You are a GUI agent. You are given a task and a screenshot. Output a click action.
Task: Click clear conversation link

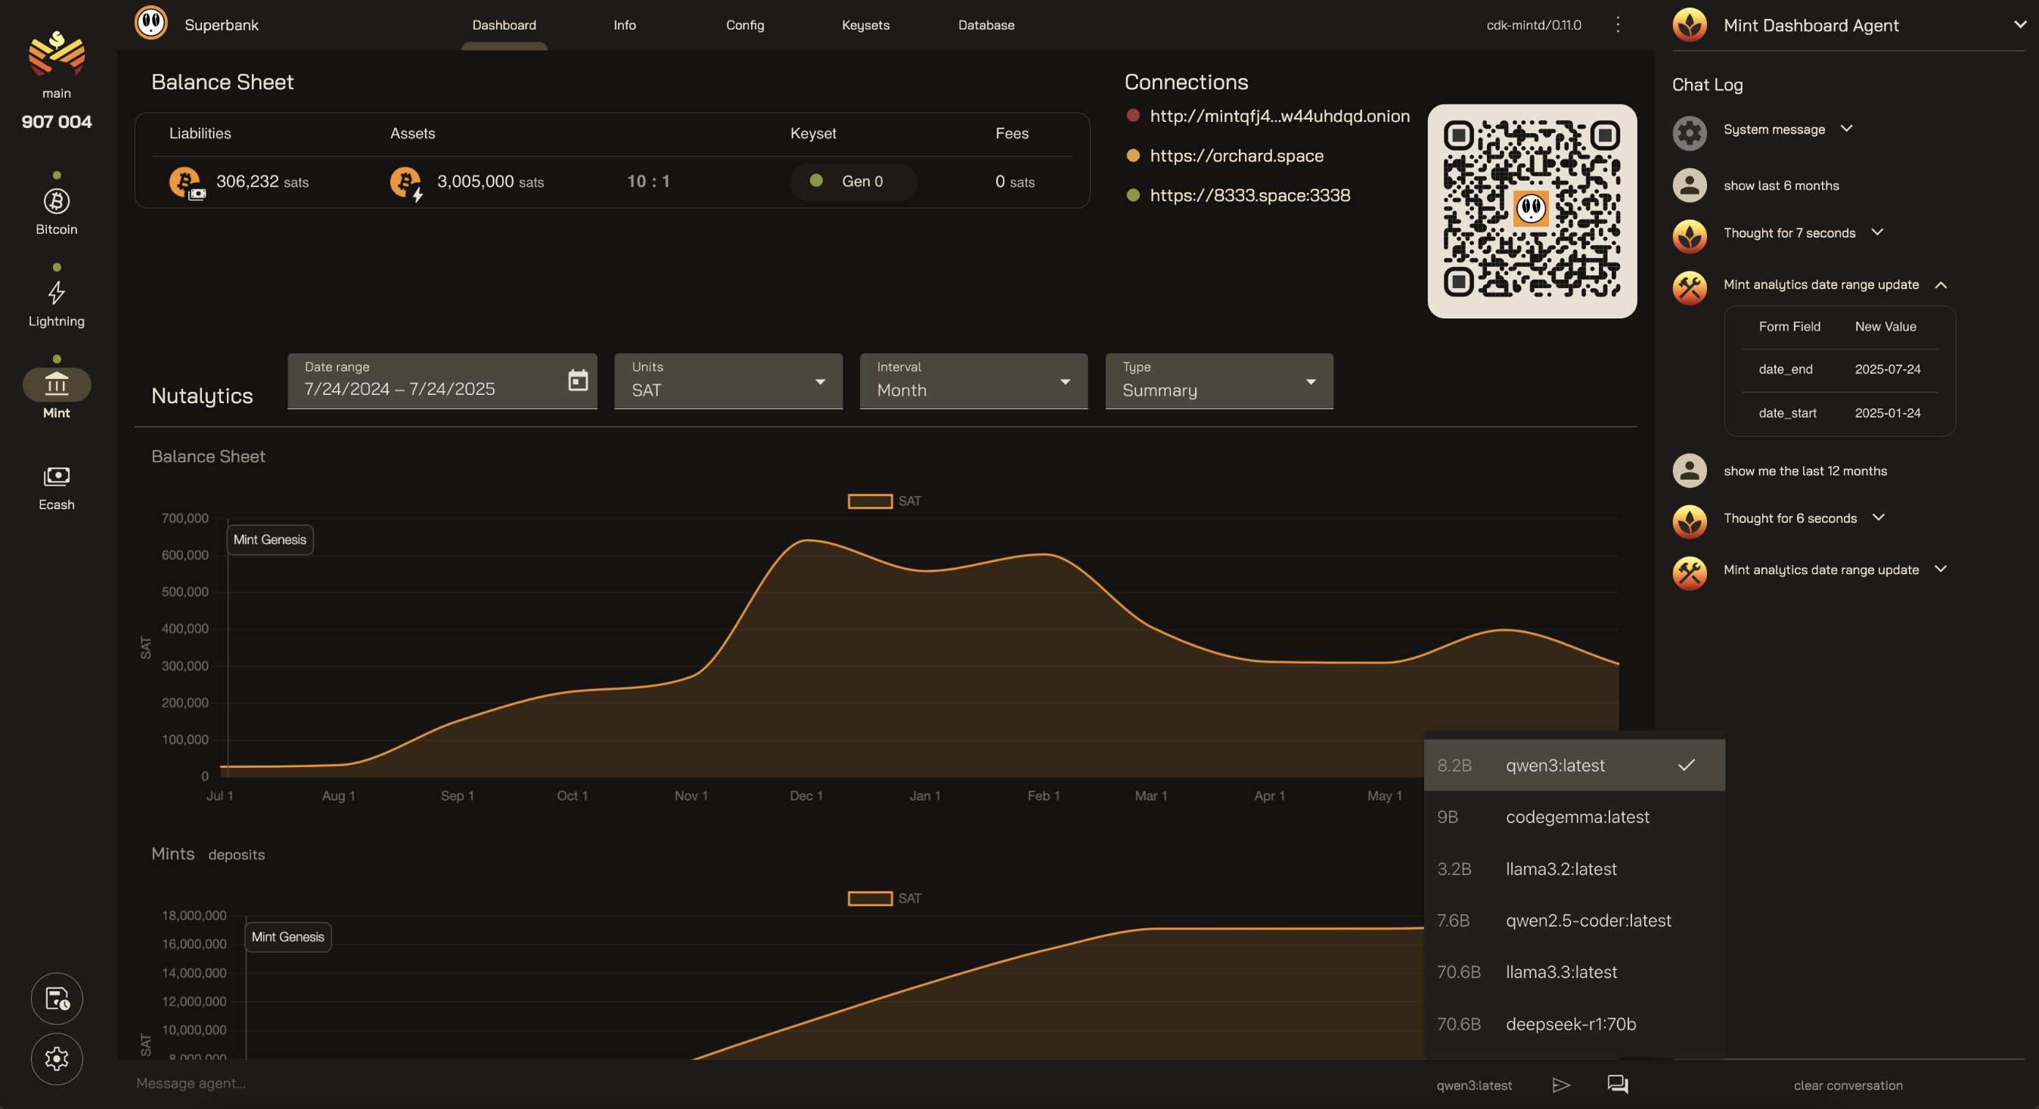tap(1848, 1086)
